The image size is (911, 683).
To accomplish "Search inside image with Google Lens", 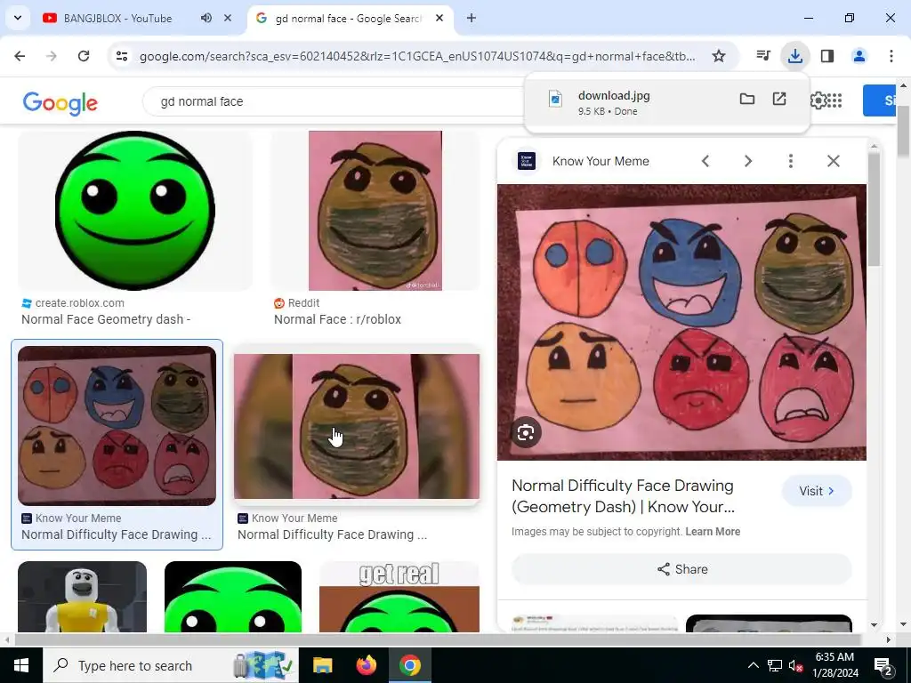I will (x=526, y=433).
